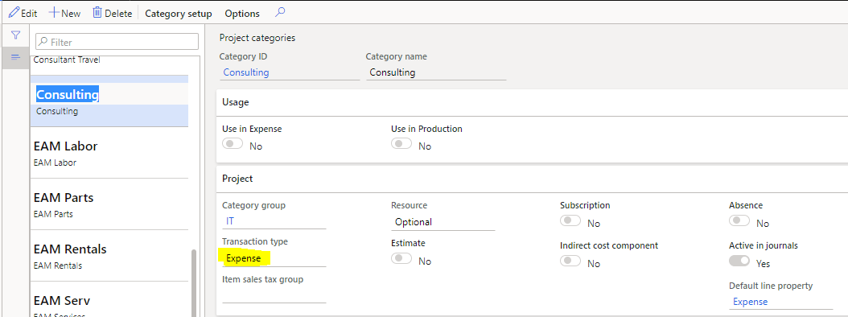Click the EAM Parts subtitle text
The height and width of the screenshot is (317, 848).
[53, 214]
